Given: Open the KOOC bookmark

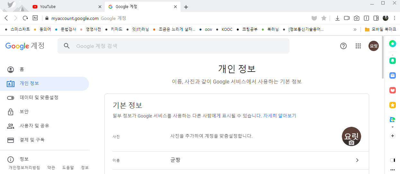Looking at the screenshot, I should tap(224, 29).
